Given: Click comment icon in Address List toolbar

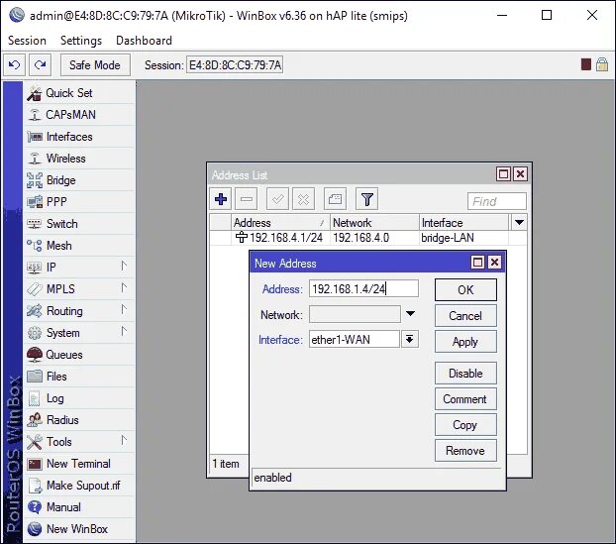Looking at the screenshot, I should (x=335, y=199).
